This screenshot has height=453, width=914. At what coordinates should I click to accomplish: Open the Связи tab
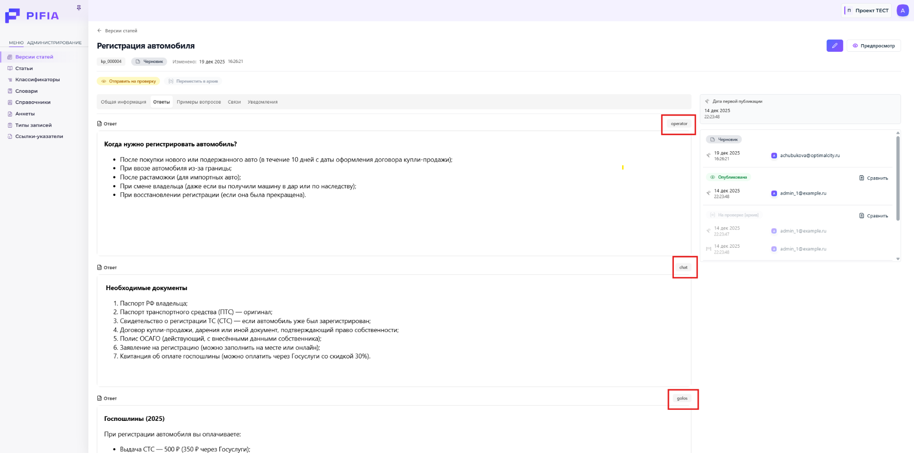click(x=234, y=102)
